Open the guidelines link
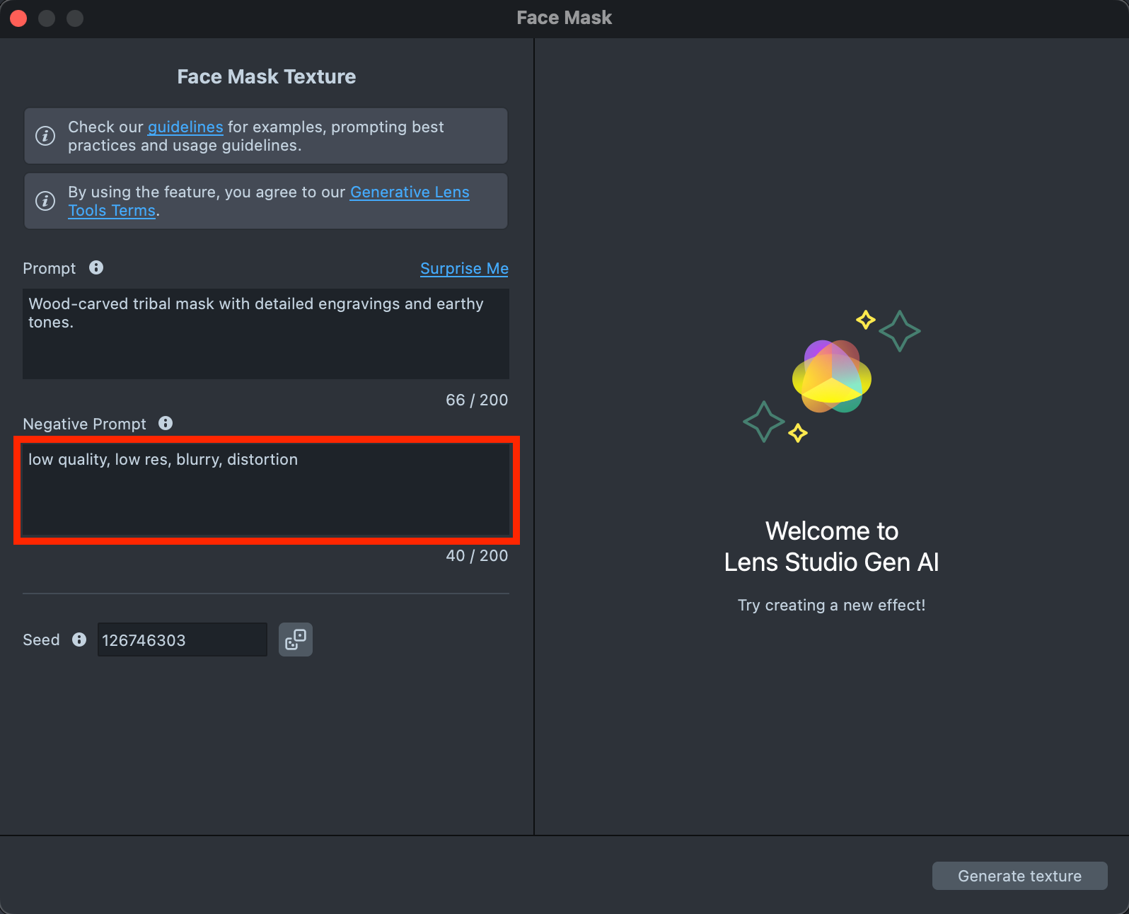The width and height of the screenshot is (1129, 914). 185,127
